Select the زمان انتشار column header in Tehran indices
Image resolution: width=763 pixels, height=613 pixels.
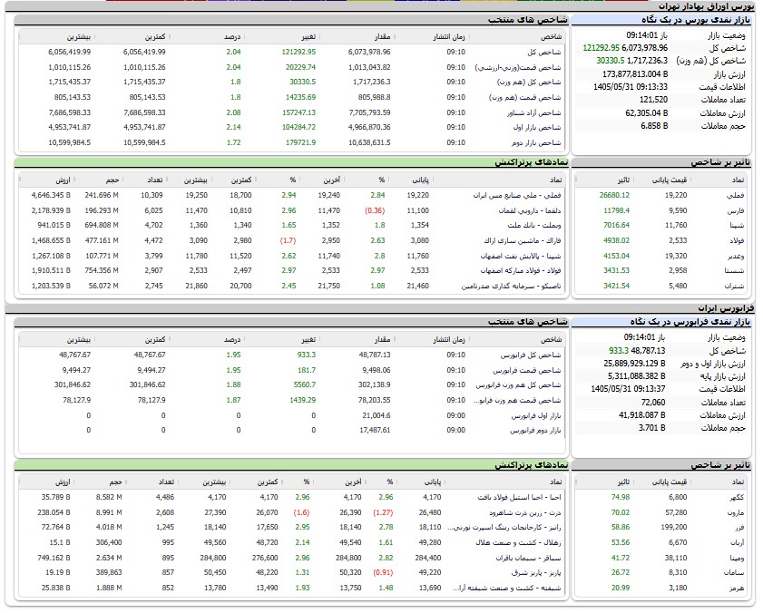pos(449,36)
